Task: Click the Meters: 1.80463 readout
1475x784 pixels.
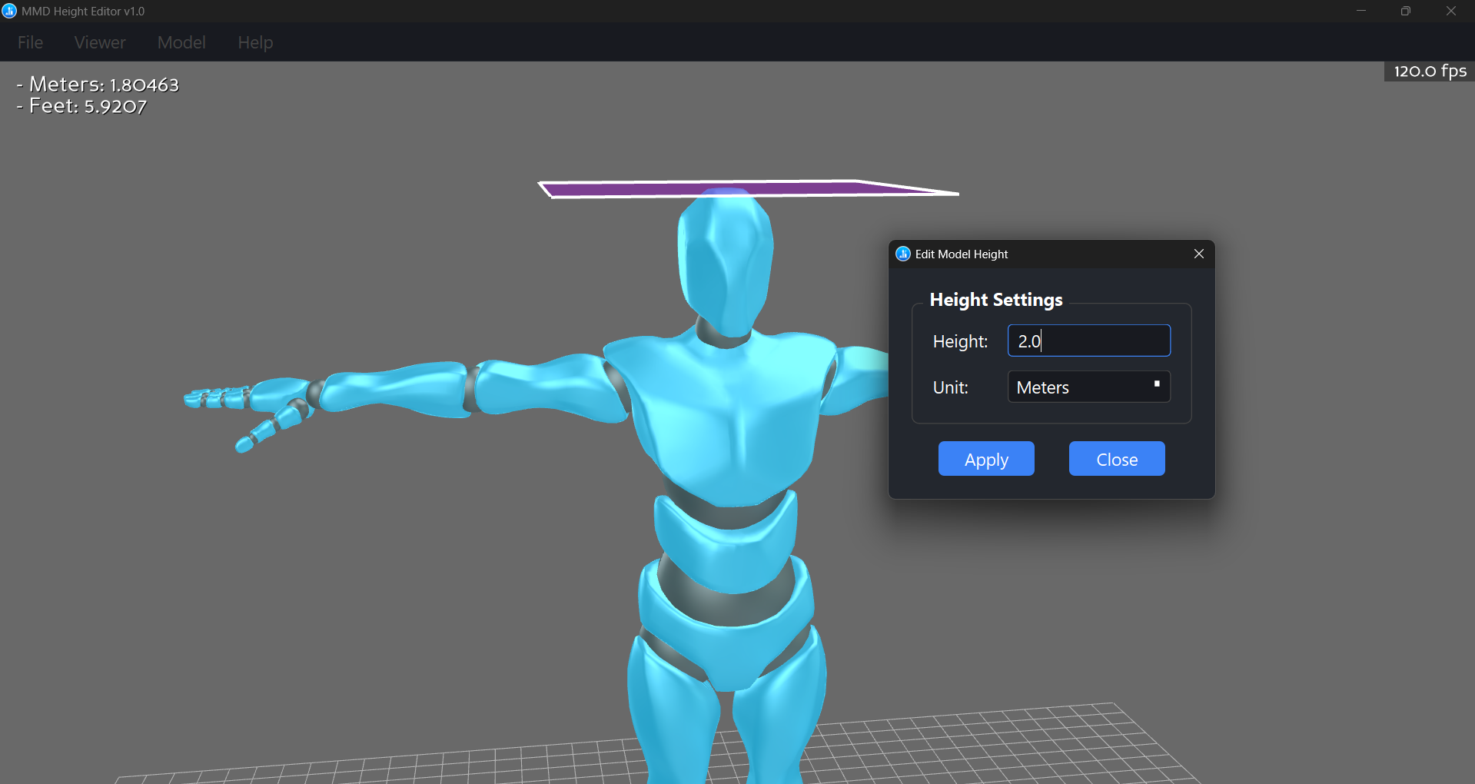Action: point(98,85)
